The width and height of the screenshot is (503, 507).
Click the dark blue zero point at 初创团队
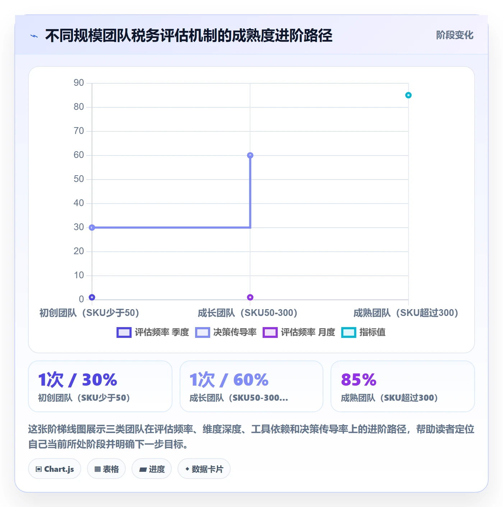(x=92, y=297)
